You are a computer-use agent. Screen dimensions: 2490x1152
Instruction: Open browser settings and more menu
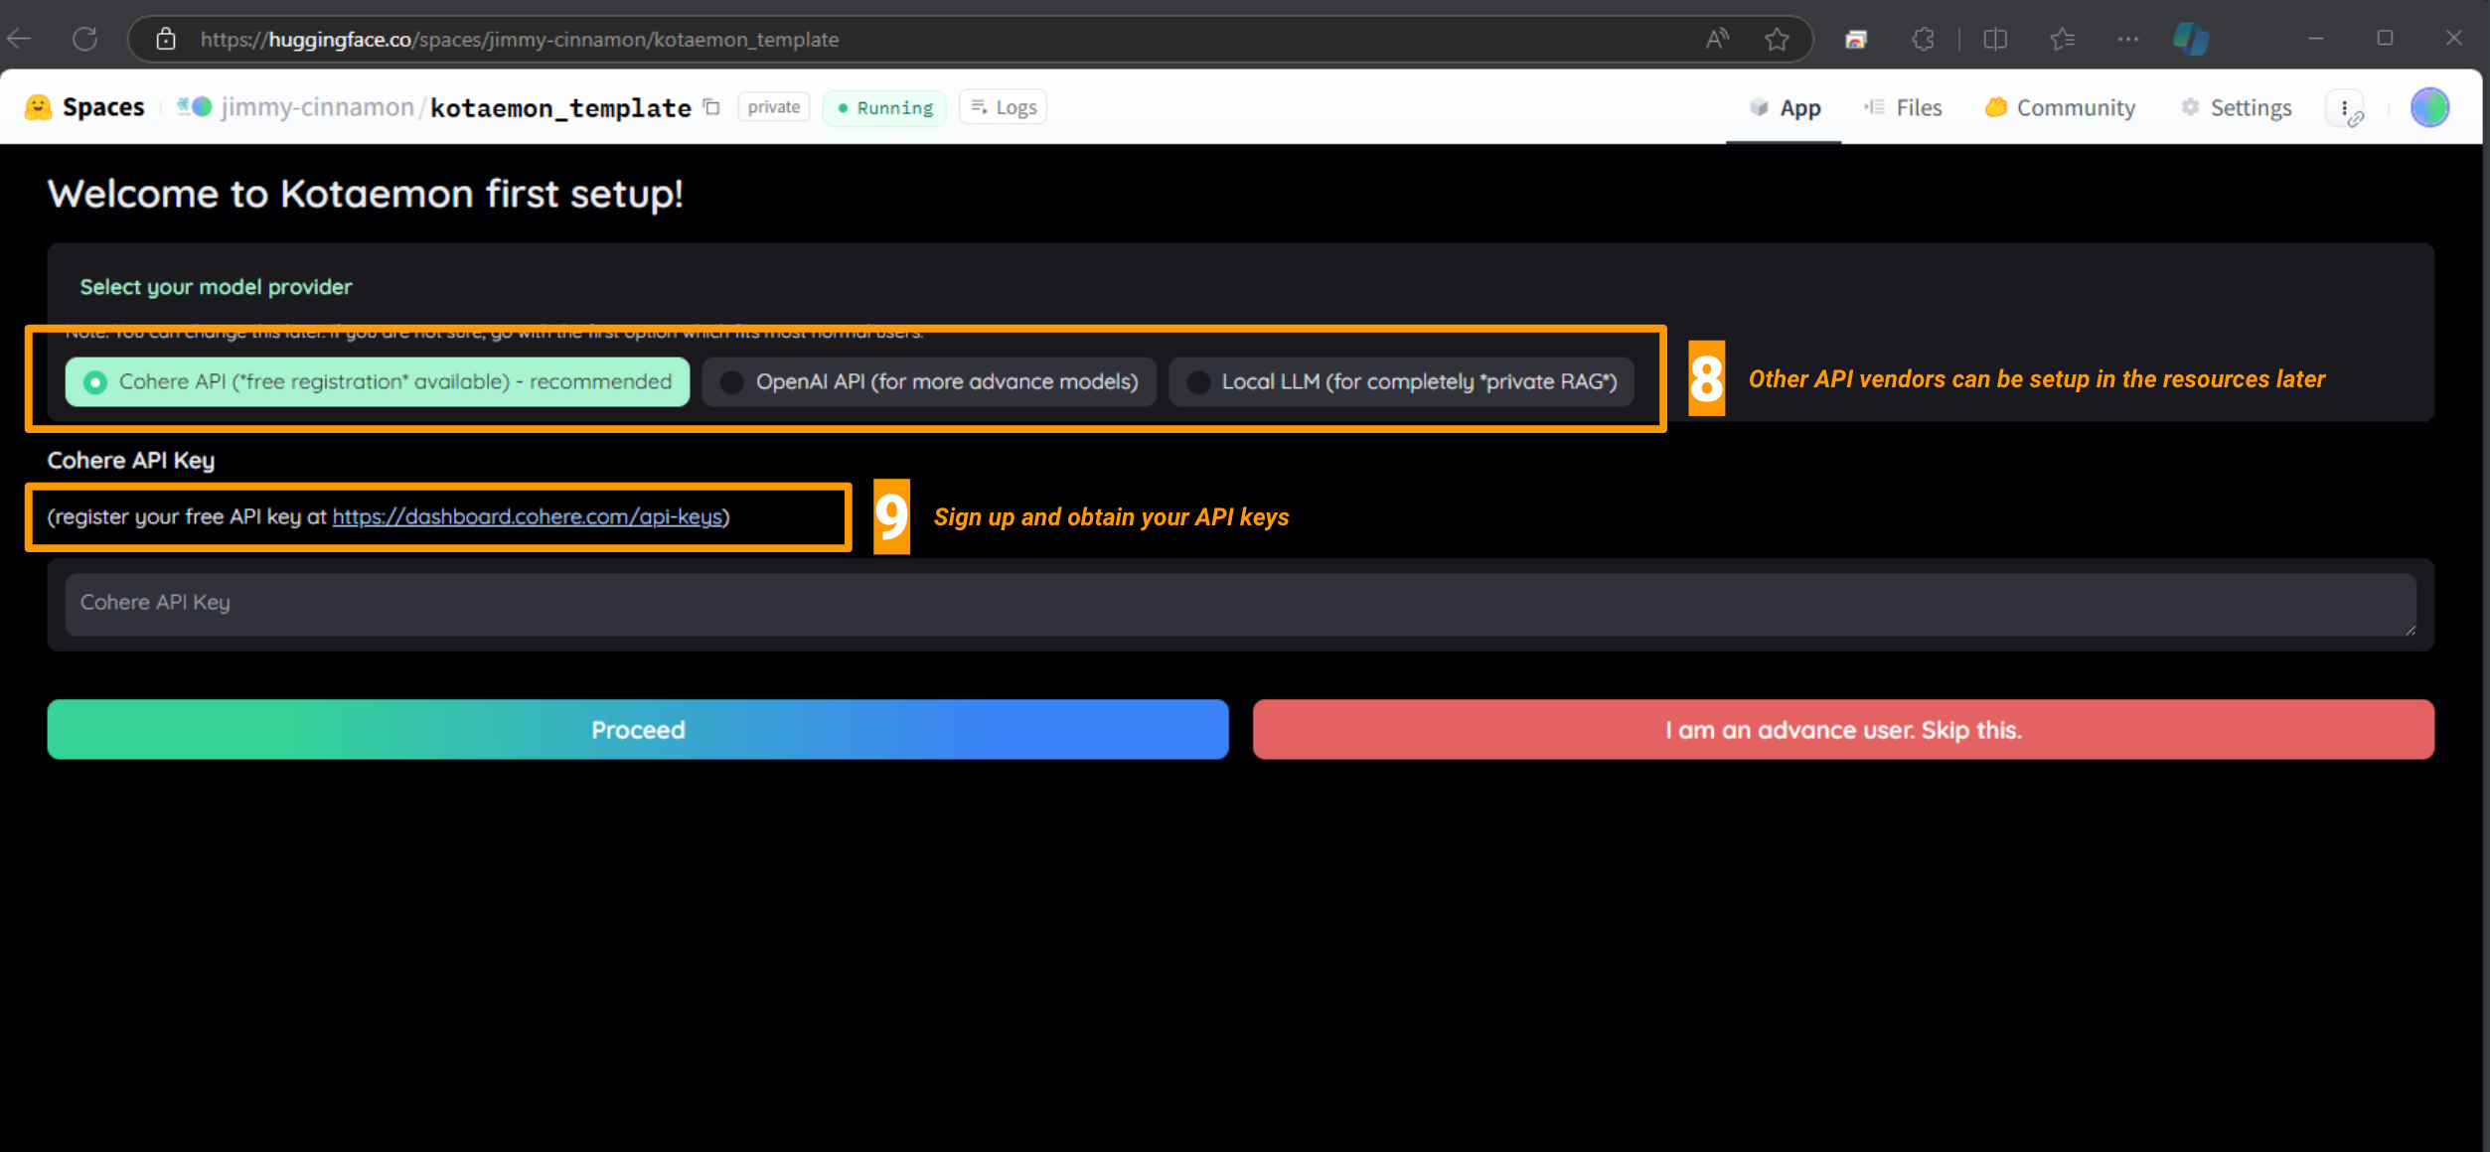click(x=2127, y=39)
